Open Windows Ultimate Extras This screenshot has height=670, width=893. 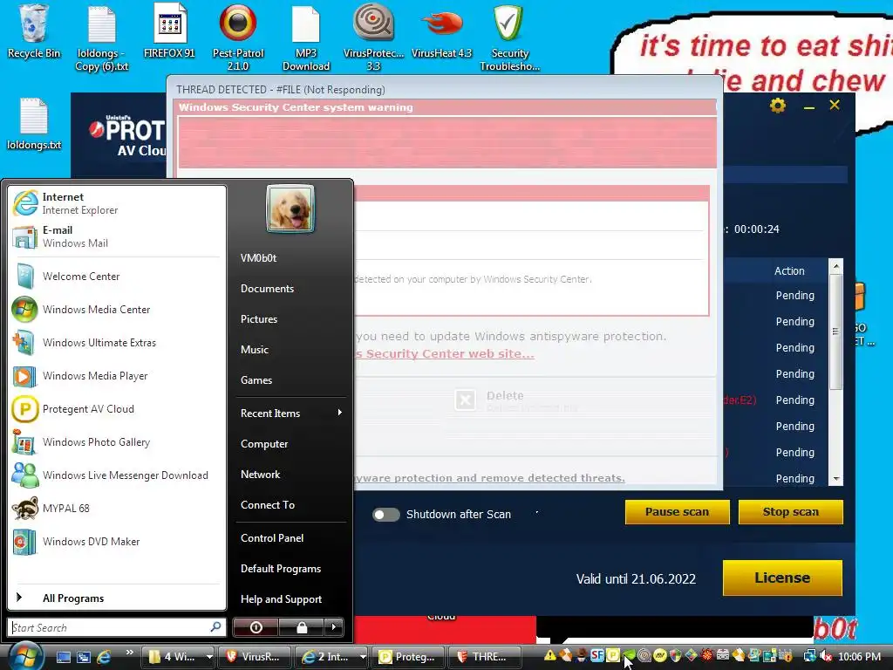pos(117,342)
